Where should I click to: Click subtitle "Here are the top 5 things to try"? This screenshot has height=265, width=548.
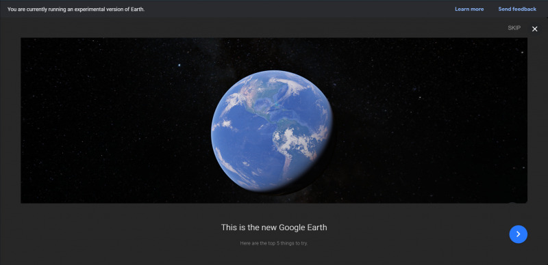[274, 243]
